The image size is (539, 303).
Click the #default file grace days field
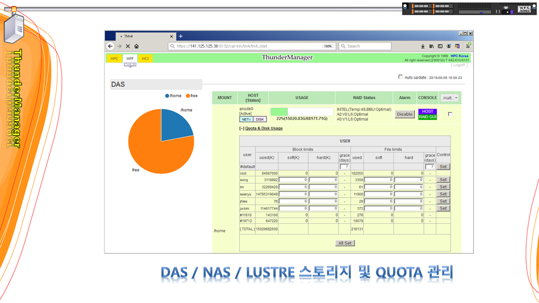pos(430,167)
